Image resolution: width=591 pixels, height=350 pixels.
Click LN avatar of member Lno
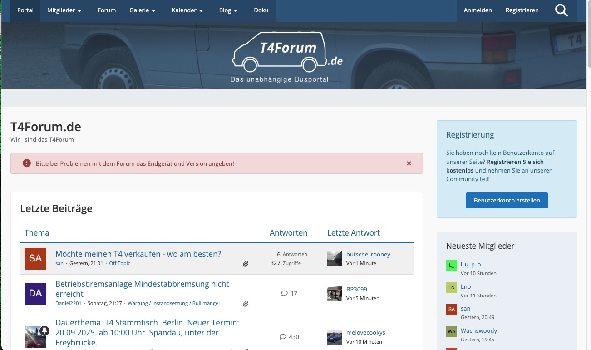click(x=451, y=288)
